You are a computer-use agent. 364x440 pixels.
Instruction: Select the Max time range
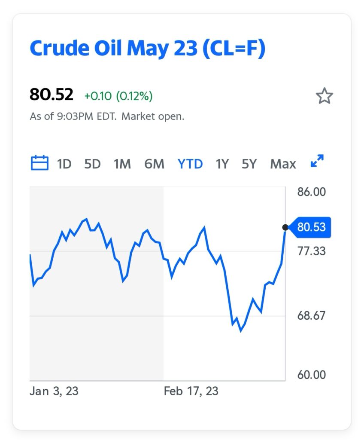[x=283, y=164]
